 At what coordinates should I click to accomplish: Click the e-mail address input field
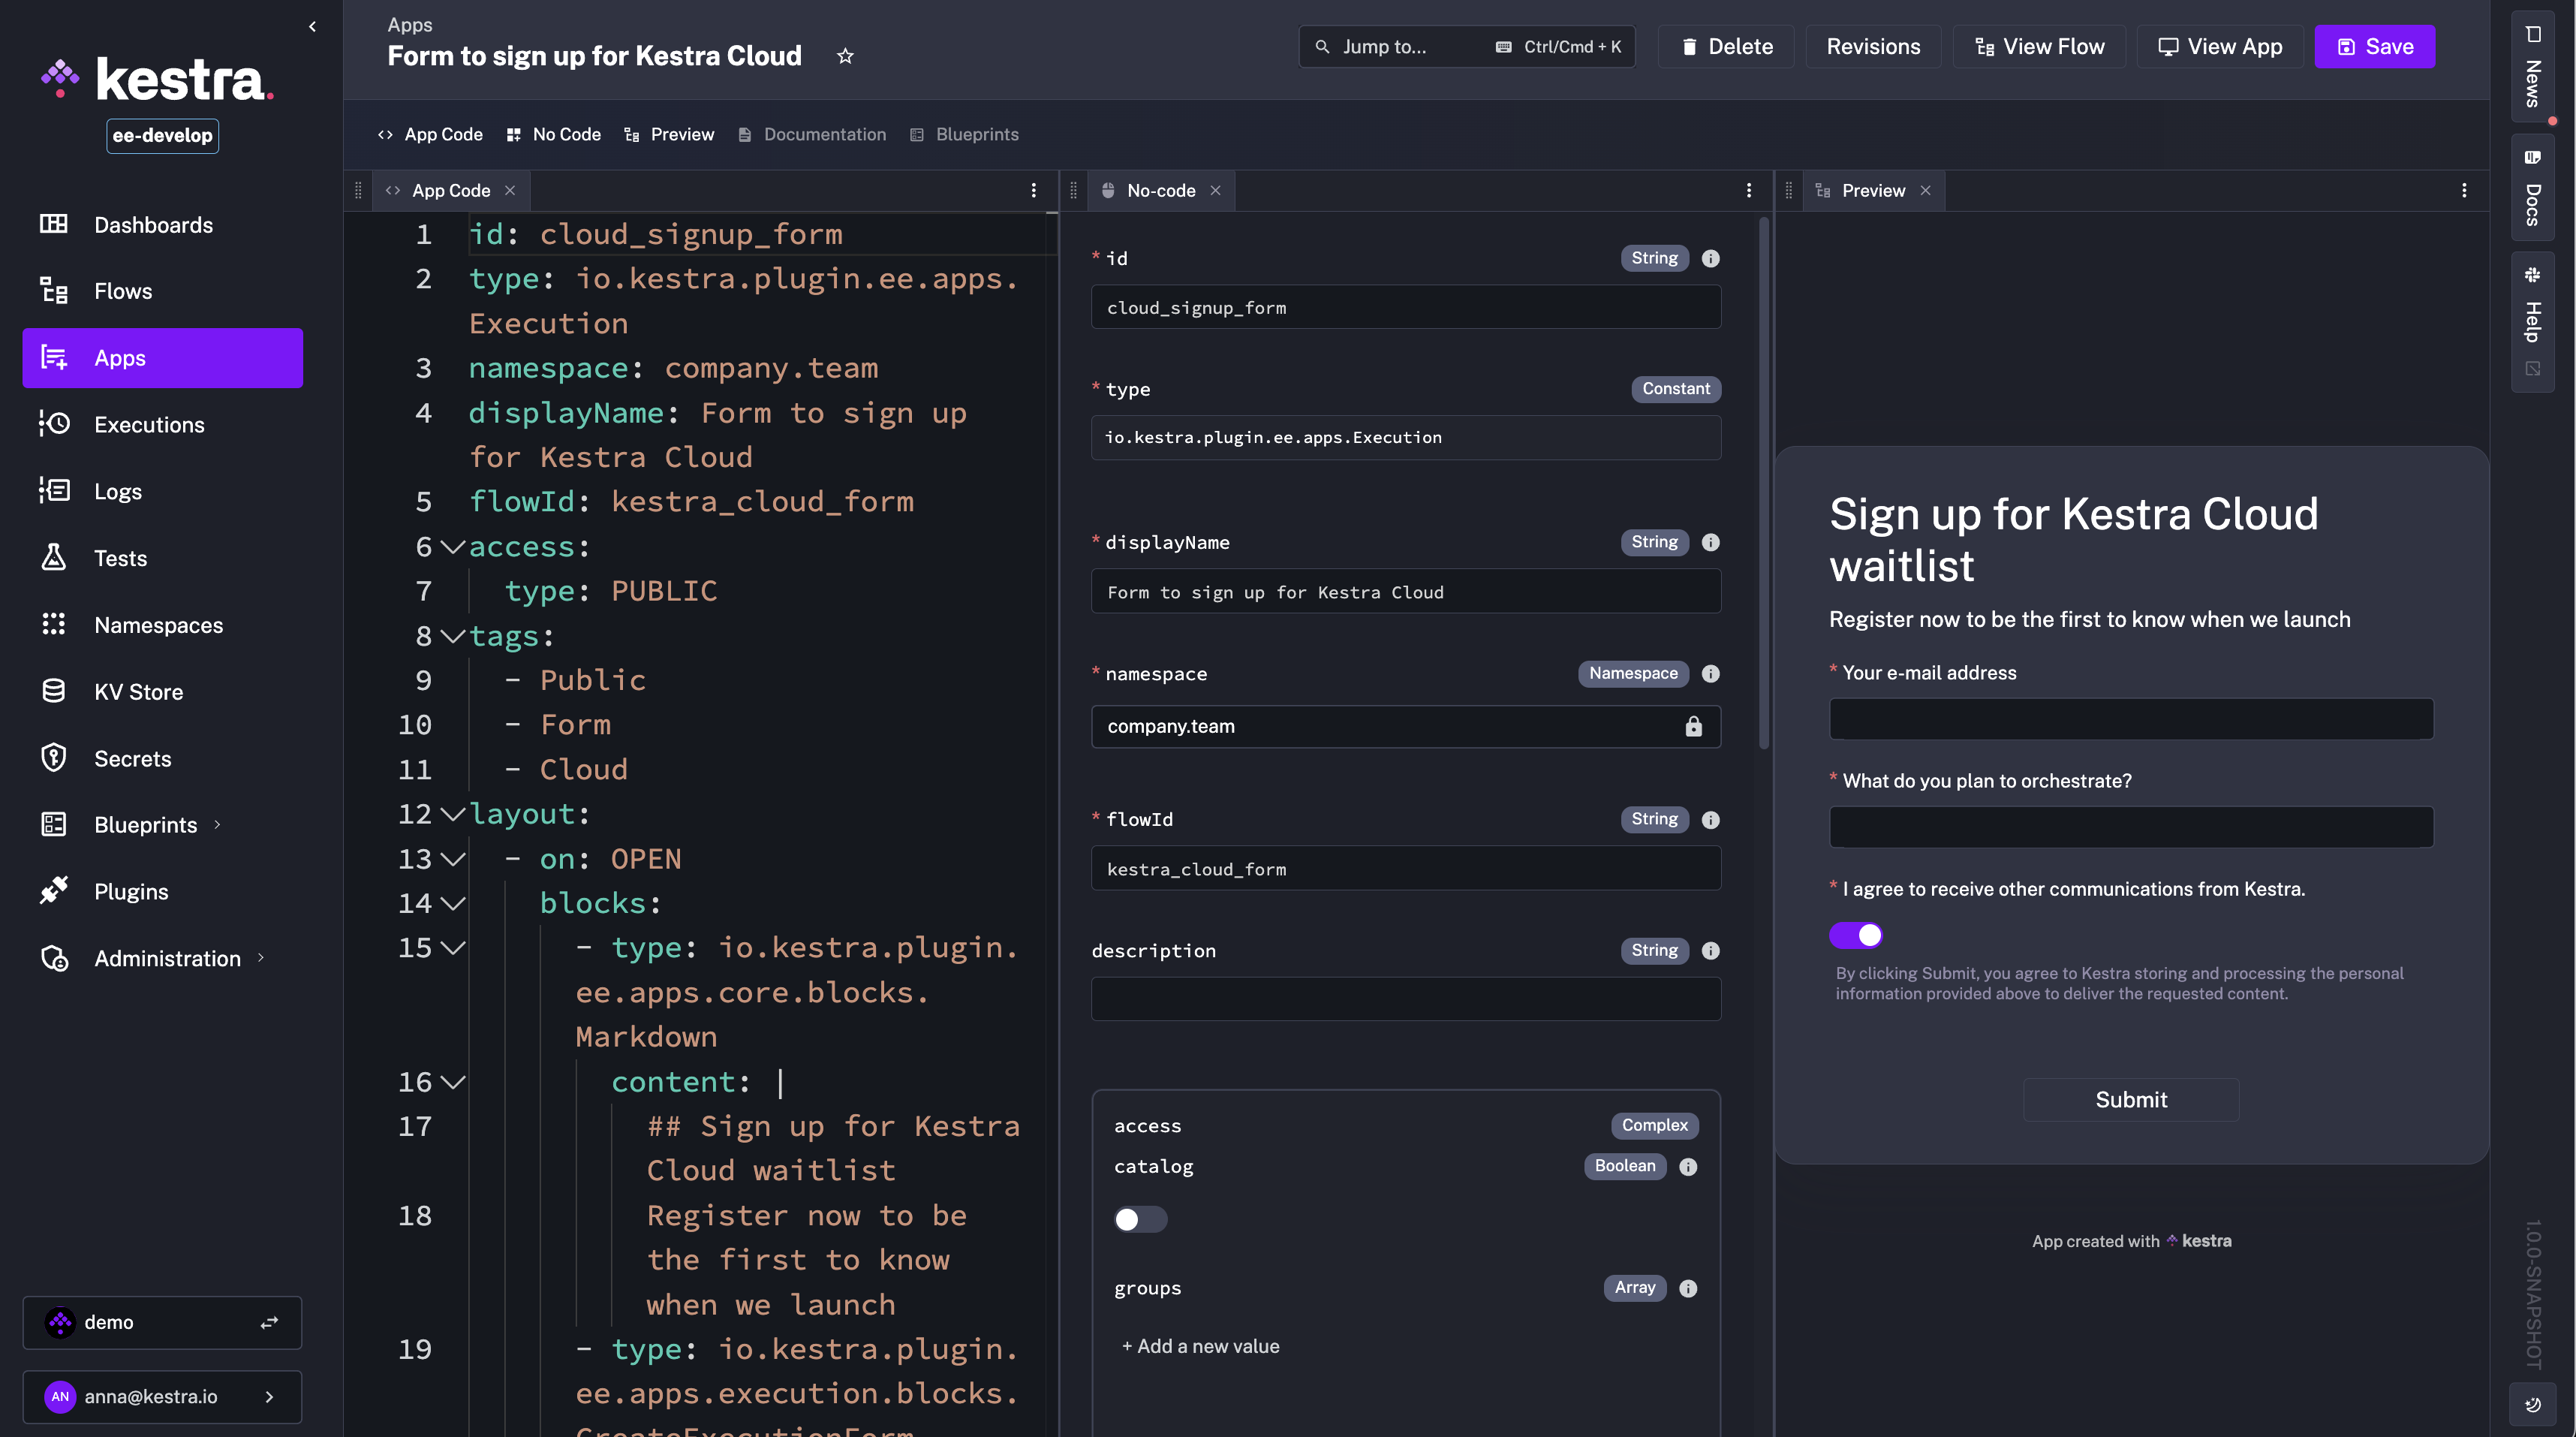2131,719
